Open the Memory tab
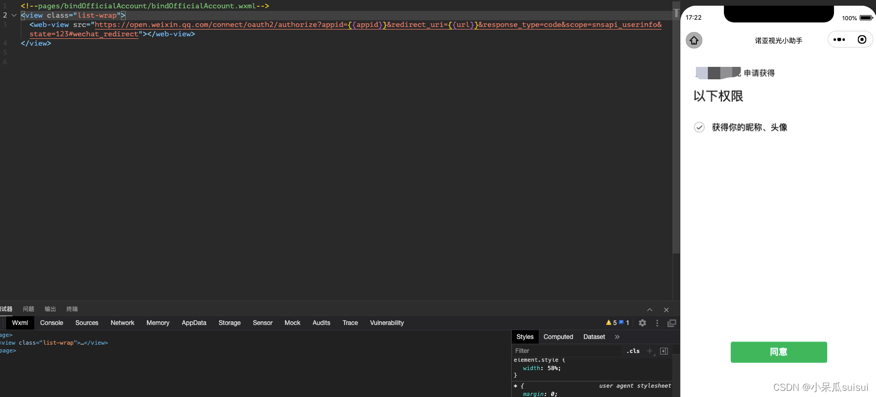 click(x=158, y=323)
